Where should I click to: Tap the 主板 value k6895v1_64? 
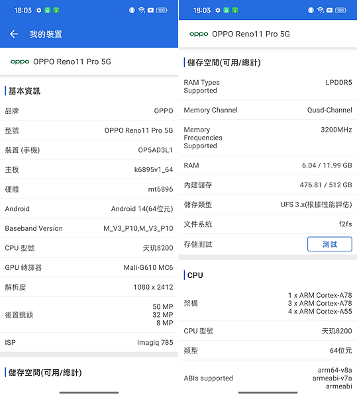[x=154, y=169]
